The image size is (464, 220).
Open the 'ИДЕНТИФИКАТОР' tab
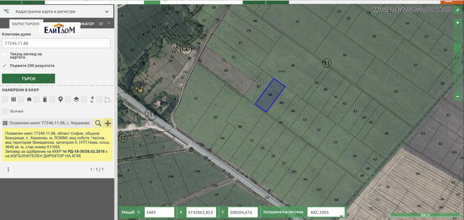[87, 24]
